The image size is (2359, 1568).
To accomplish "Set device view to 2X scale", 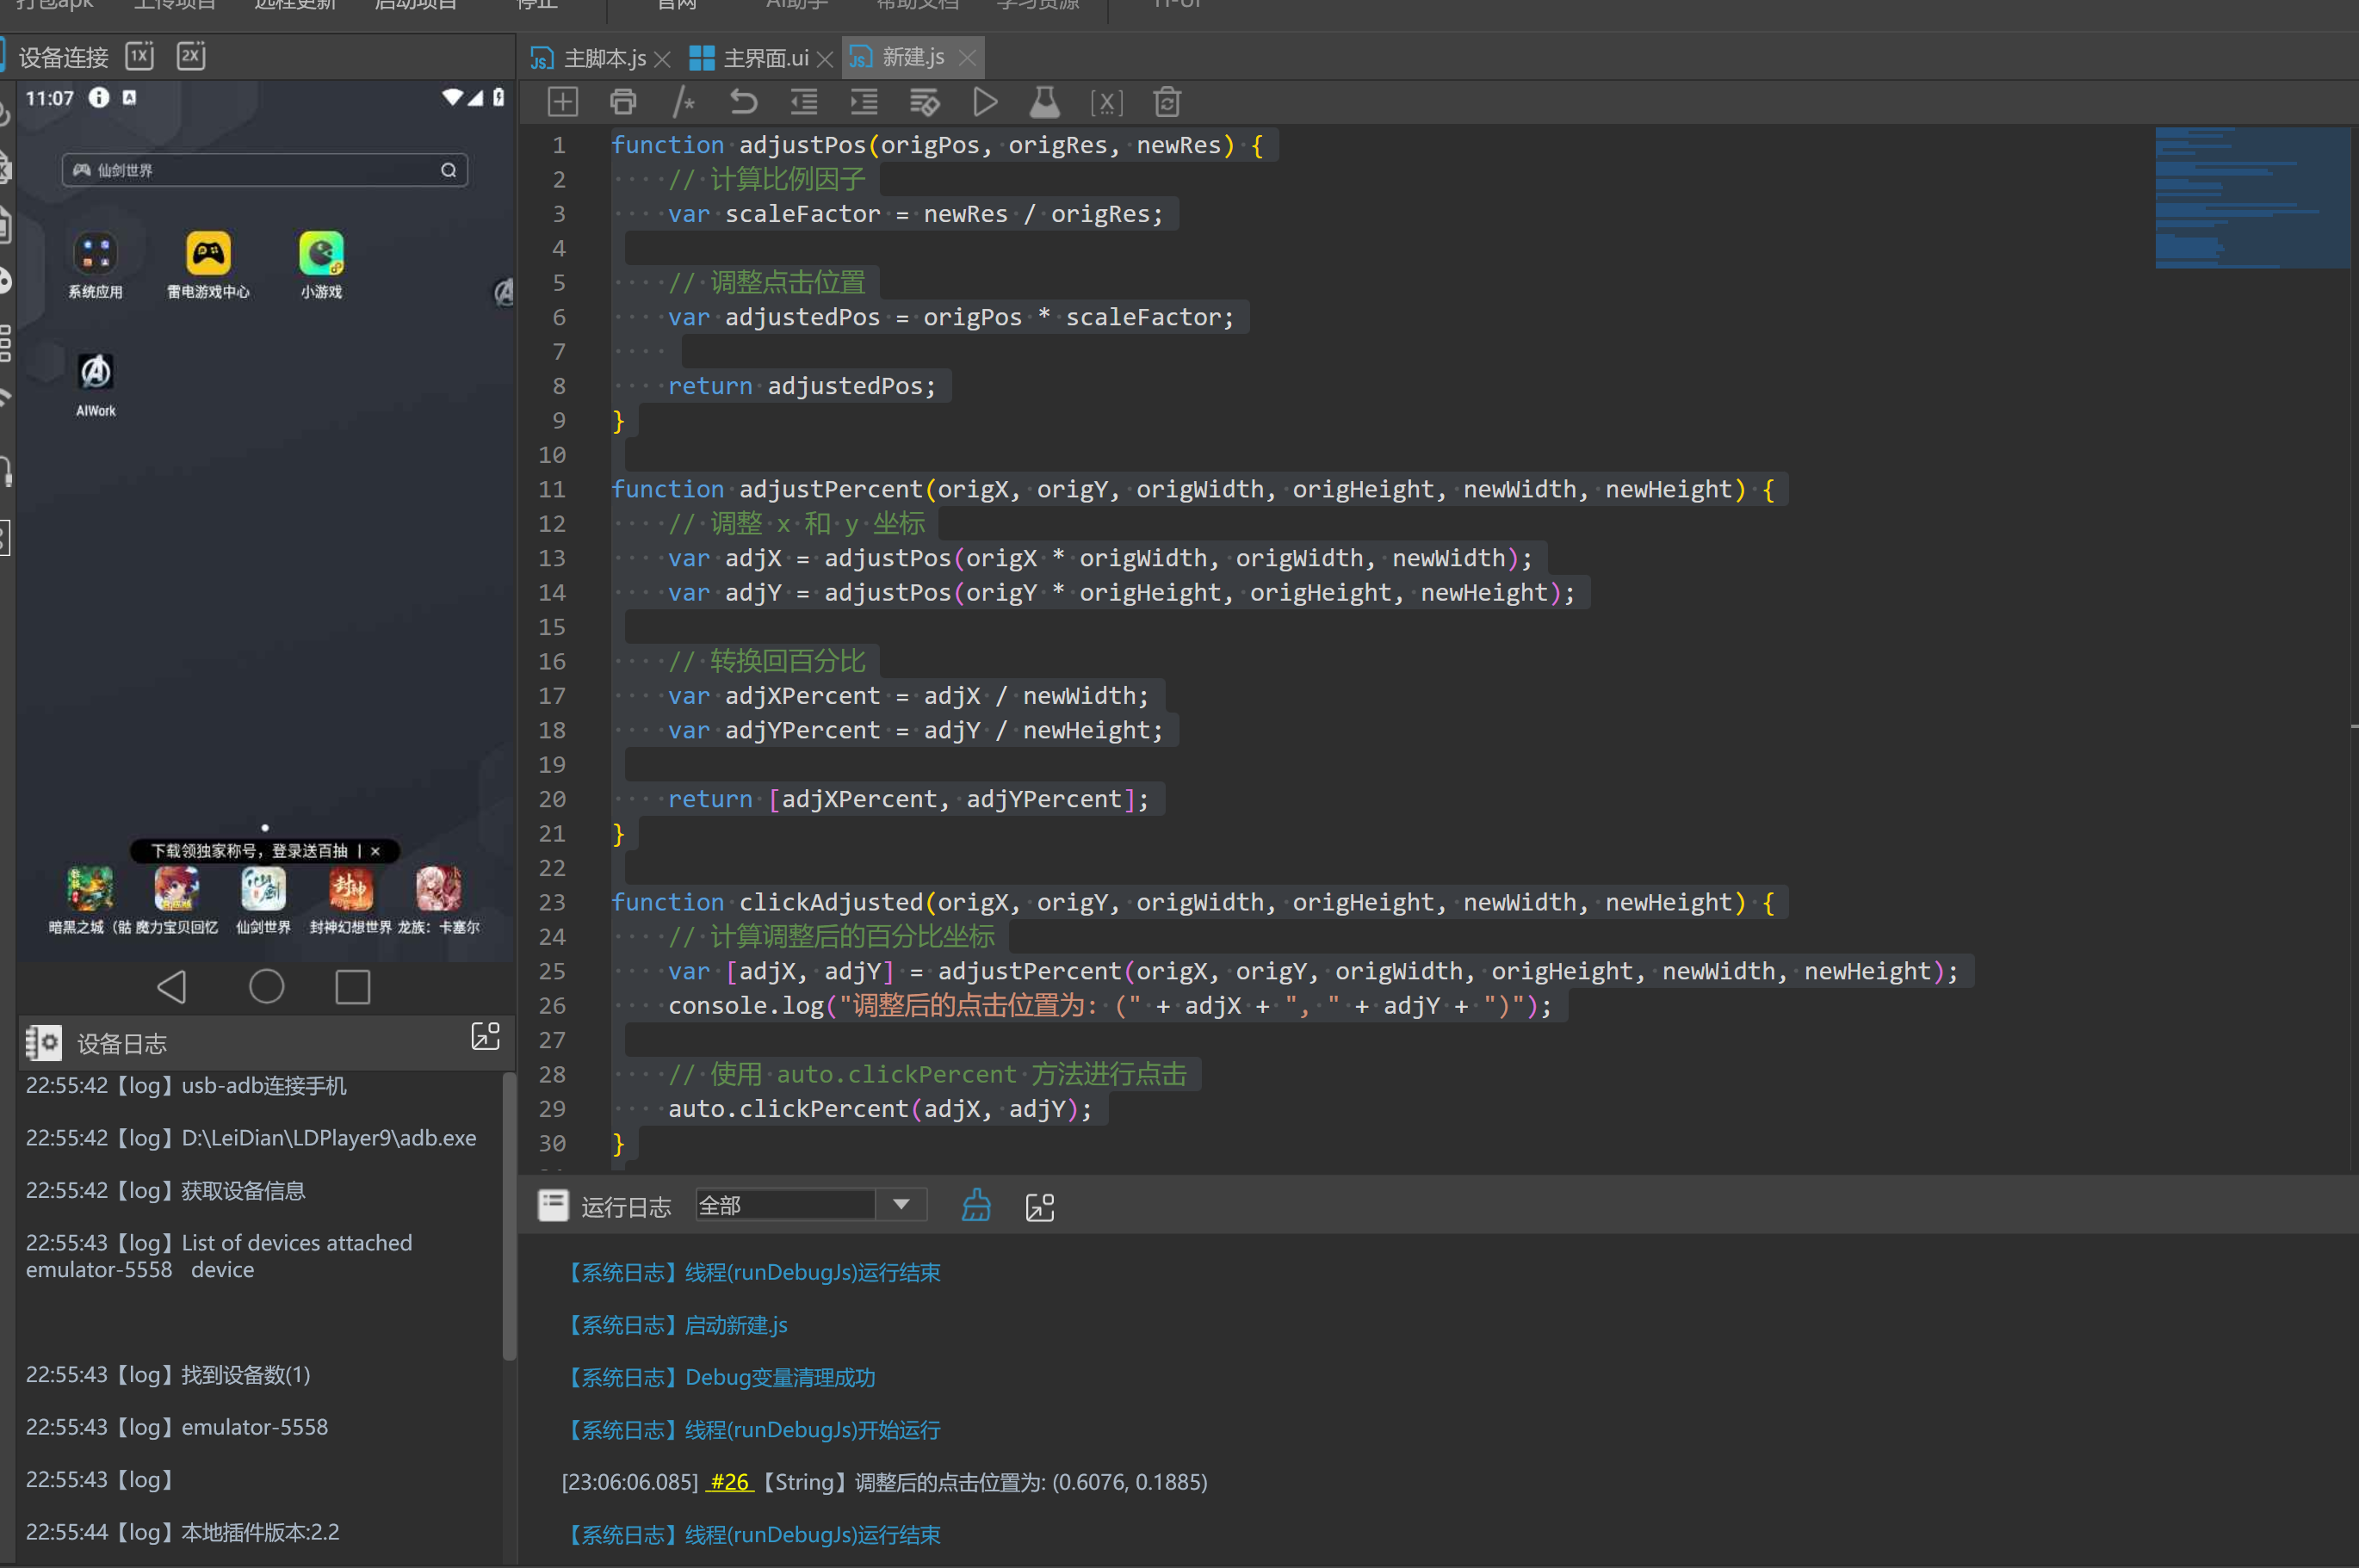I will coord(190,56).
